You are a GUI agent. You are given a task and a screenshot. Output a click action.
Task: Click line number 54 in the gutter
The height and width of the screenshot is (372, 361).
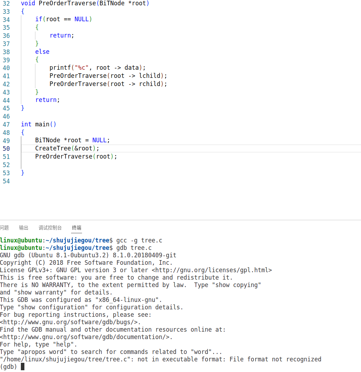tap(6, 181)
